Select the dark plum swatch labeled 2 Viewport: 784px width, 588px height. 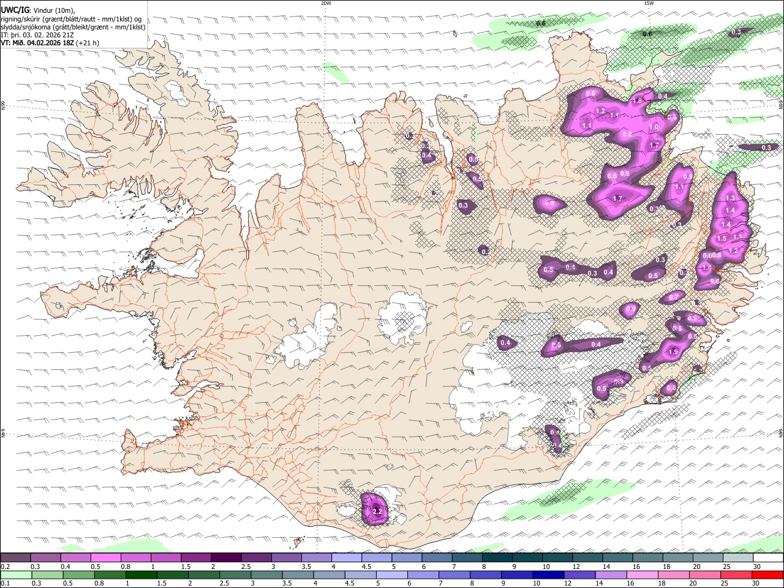click(225, 558)
